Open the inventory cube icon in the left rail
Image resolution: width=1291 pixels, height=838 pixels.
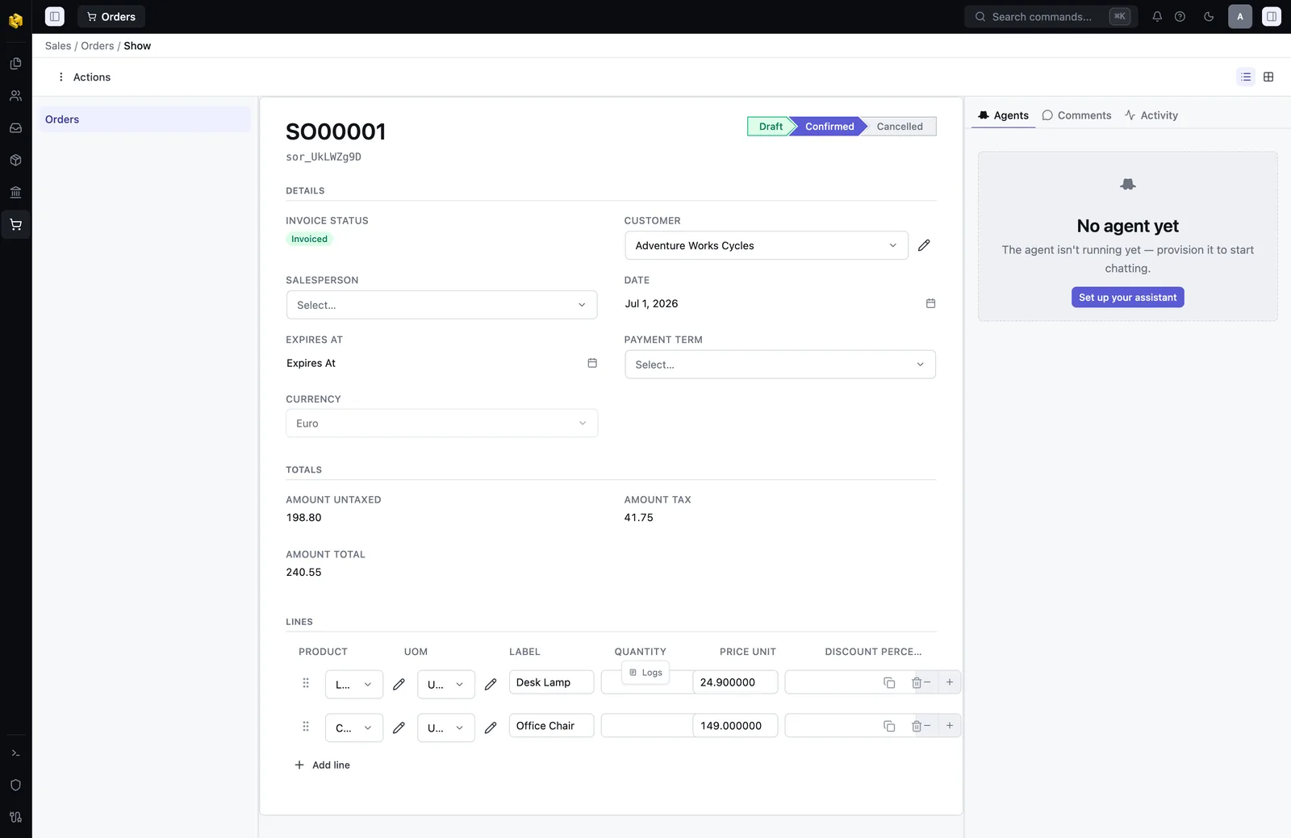click(15, 161)
